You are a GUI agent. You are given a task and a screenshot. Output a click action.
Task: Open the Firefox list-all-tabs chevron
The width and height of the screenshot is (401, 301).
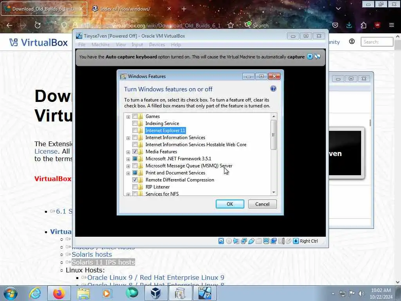click(x=338, y=9)
